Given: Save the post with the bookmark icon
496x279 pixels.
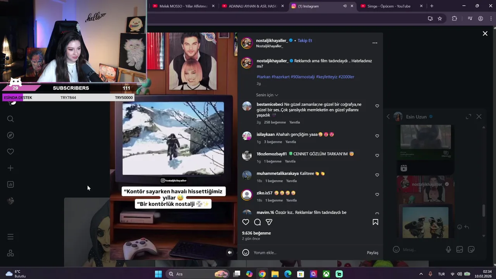Looking at the screenshot, I should (x=375, y=222).
